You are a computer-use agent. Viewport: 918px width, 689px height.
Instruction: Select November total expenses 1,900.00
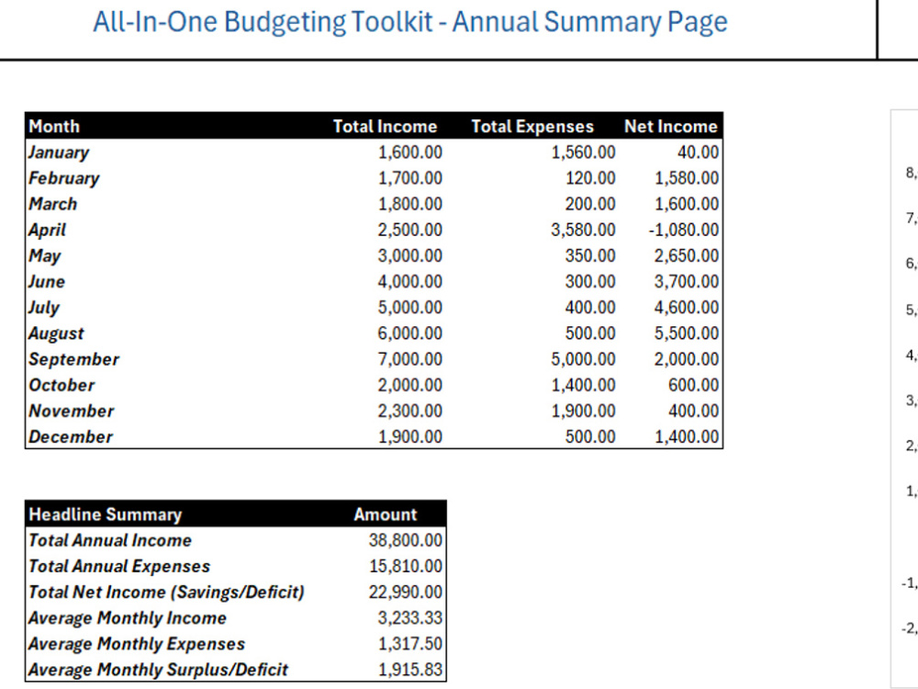[583, 411]
